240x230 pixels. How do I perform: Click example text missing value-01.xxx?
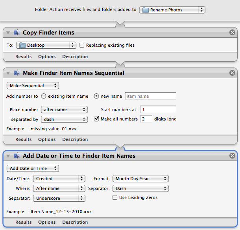point(54,129)
